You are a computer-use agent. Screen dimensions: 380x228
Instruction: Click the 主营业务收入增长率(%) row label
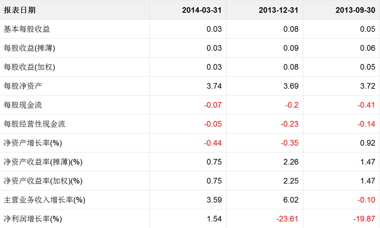[x=45, y=200]
